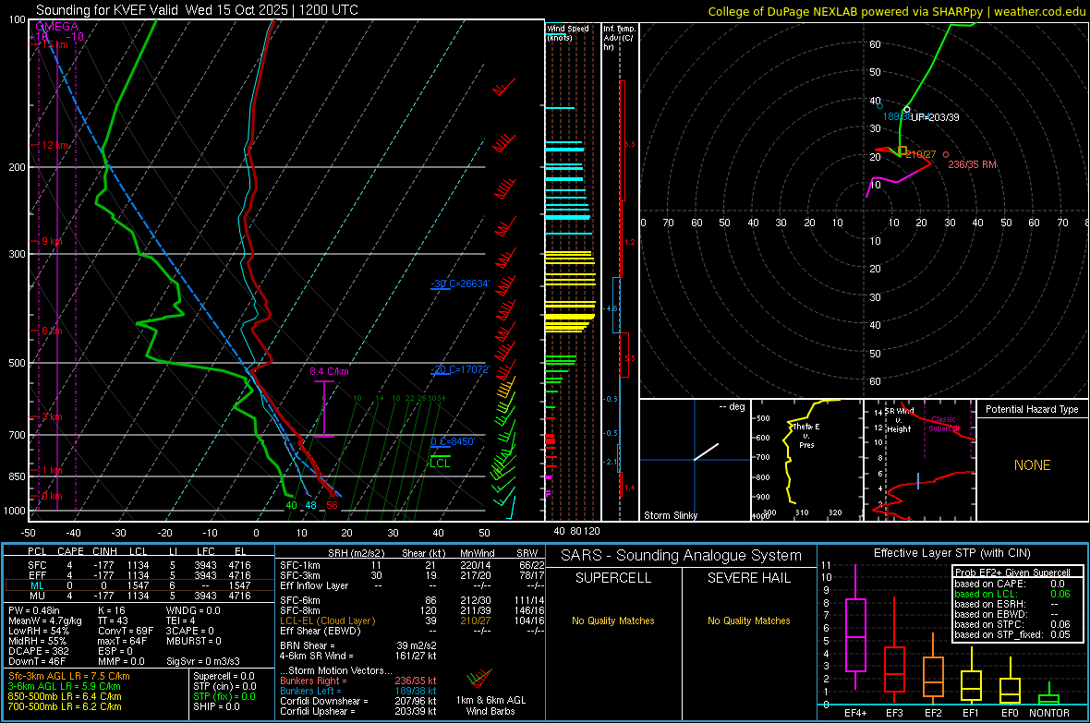1090x723 pixels.
Task: Click the 0 C=8450' freezing level label
Action: [x=453, y=441]
